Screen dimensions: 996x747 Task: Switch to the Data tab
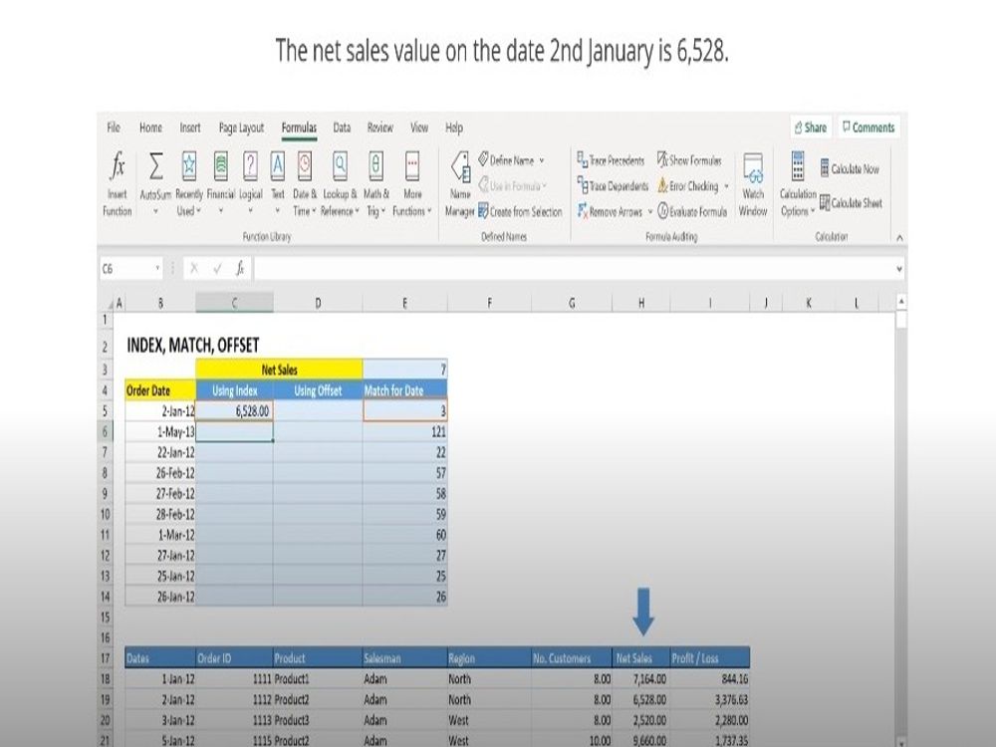342,127
